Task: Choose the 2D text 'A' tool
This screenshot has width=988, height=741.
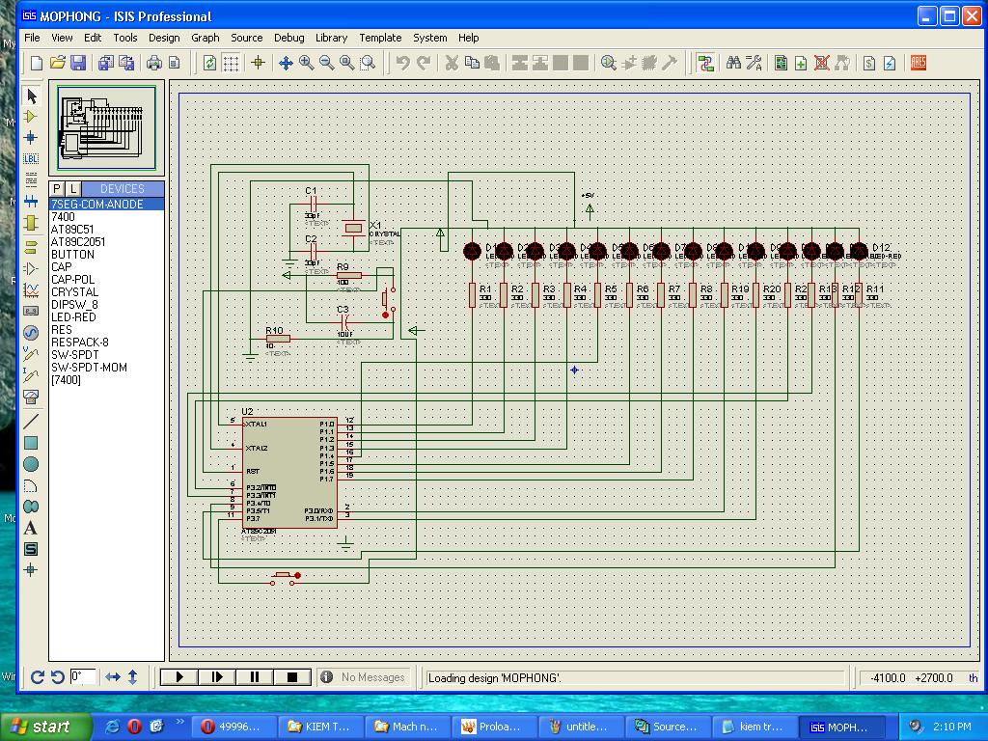Action: coord(31,528)
